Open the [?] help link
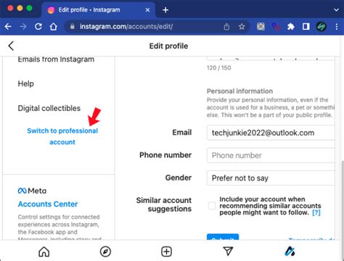 [316, 212]
